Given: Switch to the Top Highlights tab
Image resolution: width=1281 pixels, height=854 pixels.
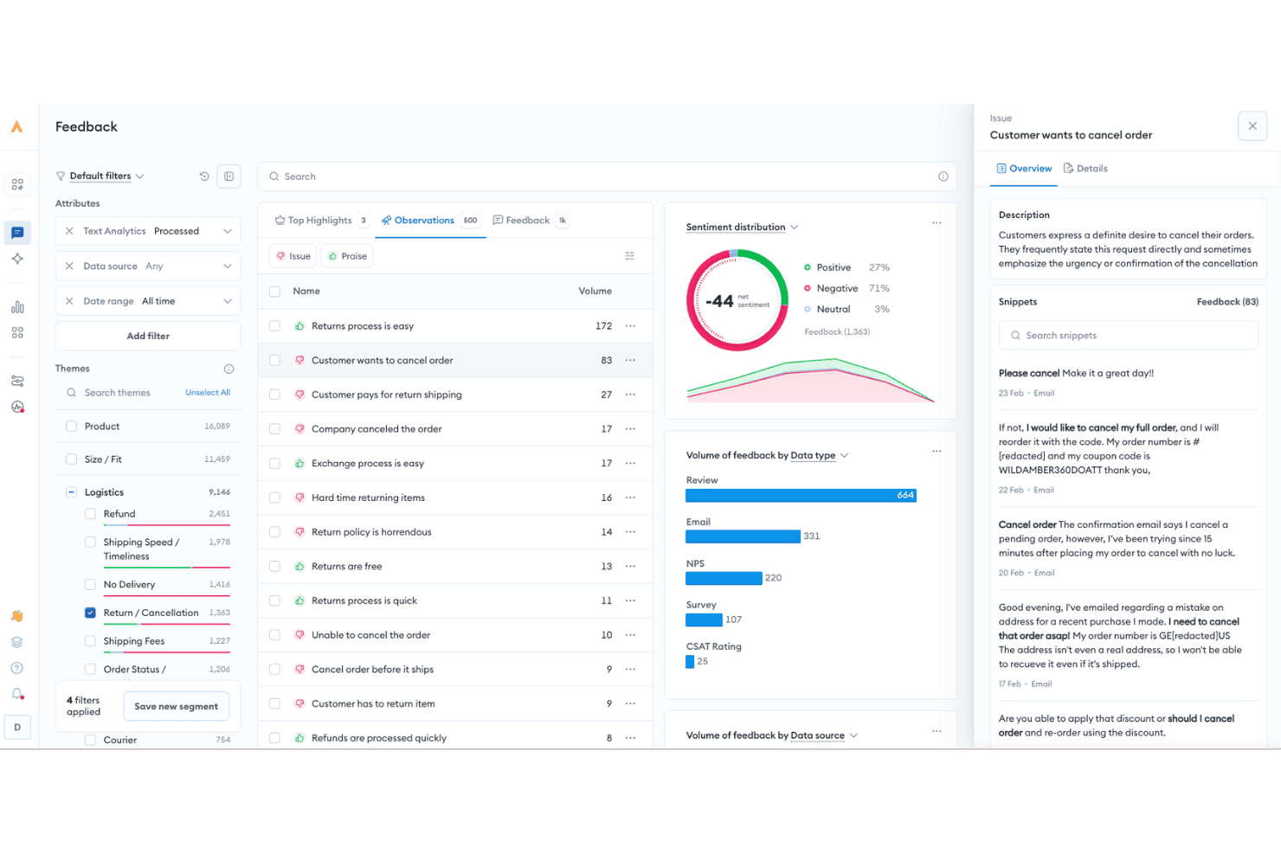Looking at the screenshot, I should coord(321,221).
